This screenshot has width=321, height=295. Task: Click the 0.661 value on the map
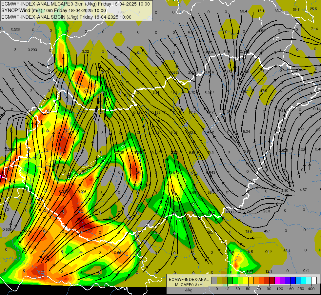[x=118, y=253]
